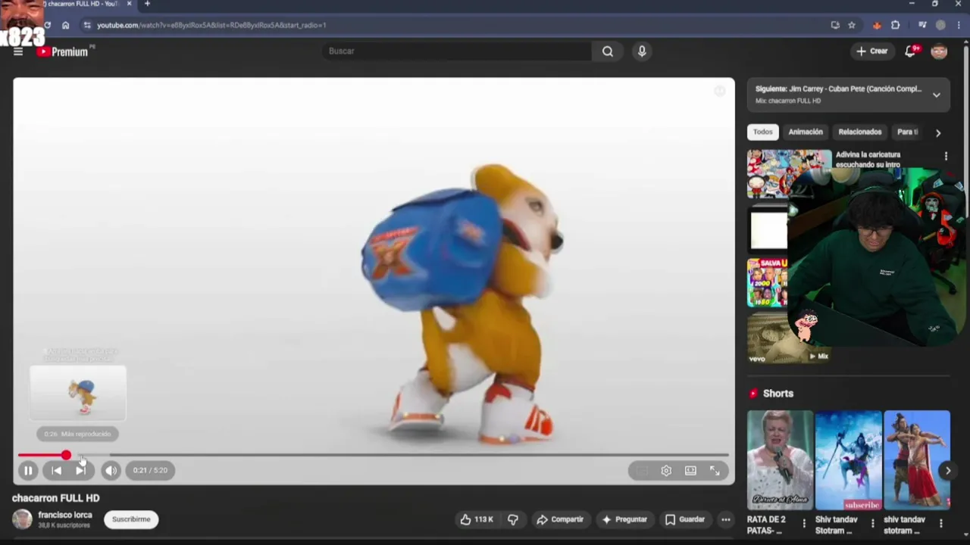Like the video with 113 K likes
Image resolution: width=970 pixels, height=545 pixels.
[477, 519]
